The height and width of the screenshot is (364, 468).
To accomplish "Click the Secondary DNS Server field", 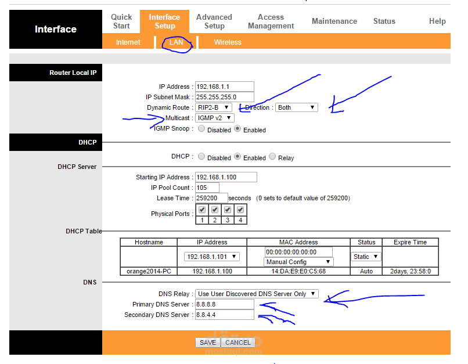I will click(x=225, y=315).
